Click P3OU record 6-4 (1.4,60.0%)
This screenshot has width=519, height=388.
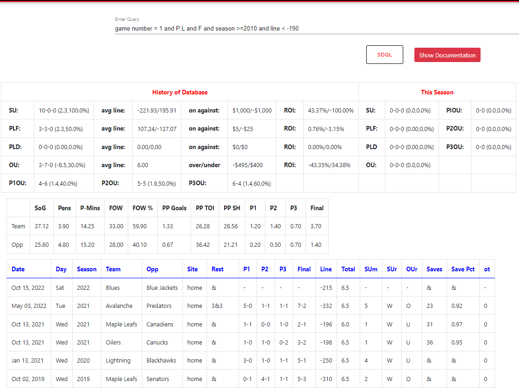[251, 183]
